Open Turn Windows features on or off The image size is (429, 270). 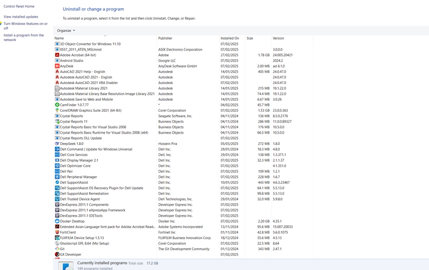pos(25,26)
